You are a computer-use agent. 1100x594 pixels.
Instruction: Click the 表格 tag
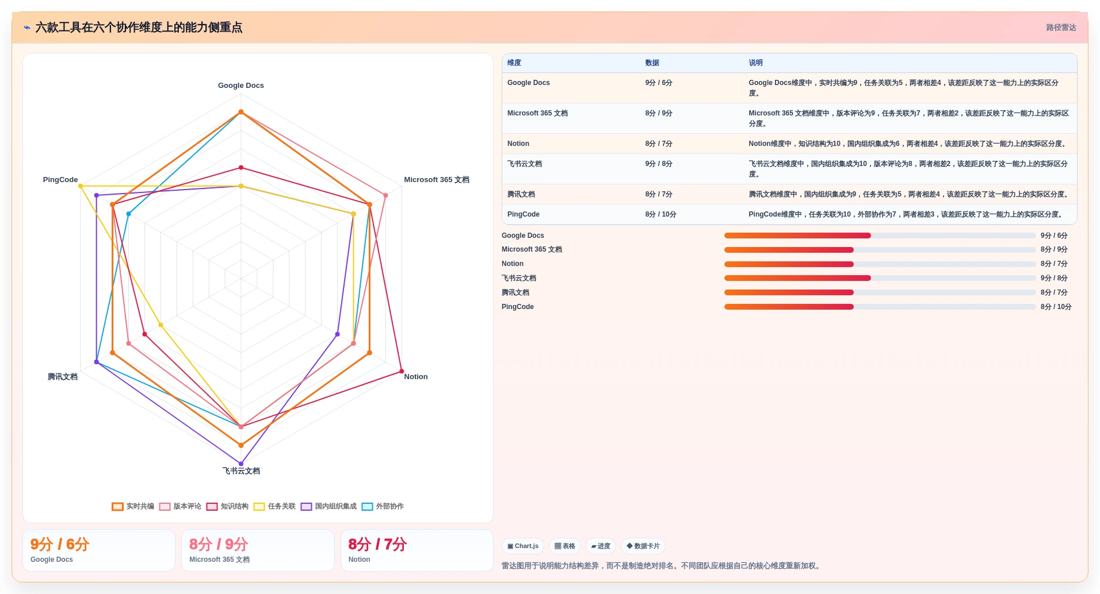point(565,546)
